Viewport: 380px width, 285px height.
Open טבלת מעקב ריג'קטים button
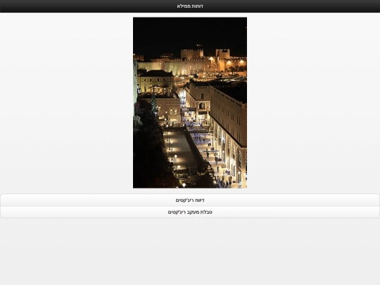click(x=190, y=212)
